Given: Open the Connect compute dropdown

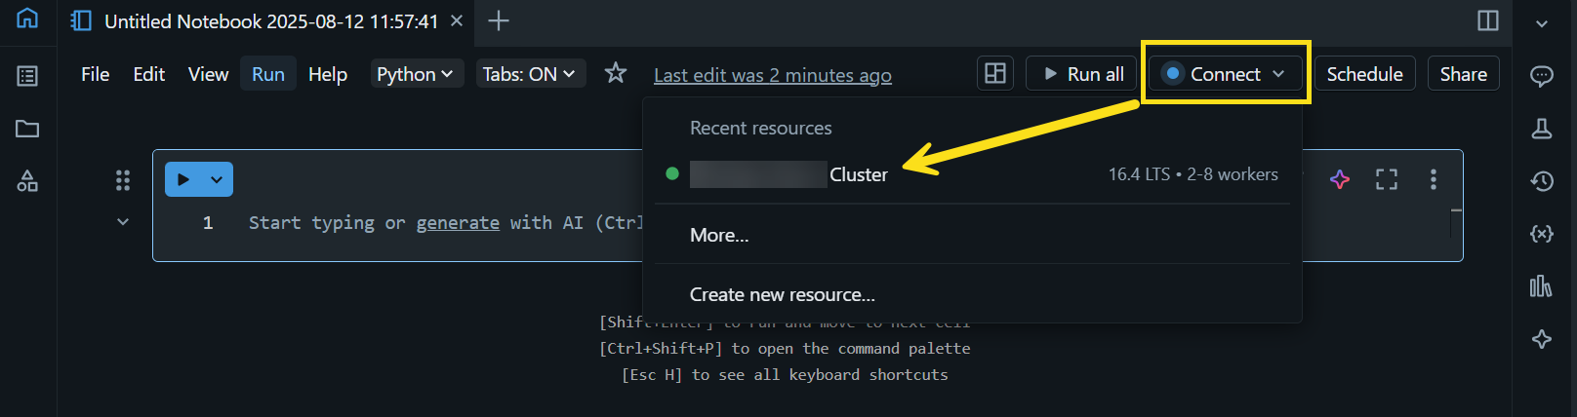Looking at the screenshot, I should pyautogui.click(x=1226, y=74).
